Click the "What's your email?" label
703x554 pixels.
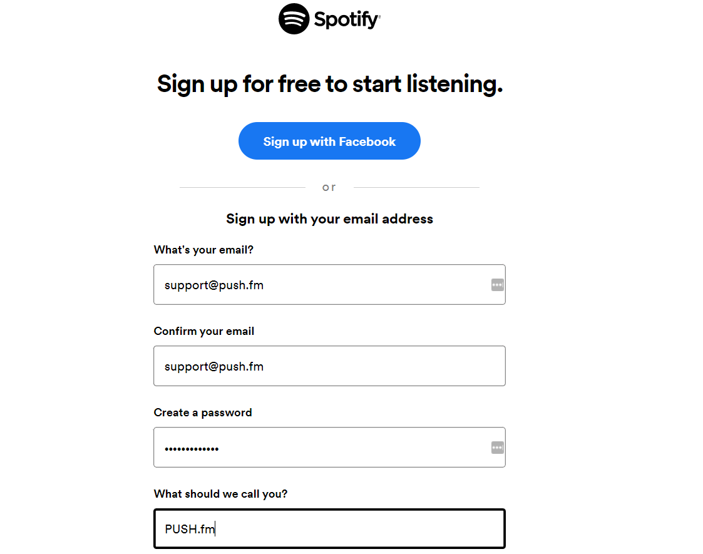coord(203,250)
